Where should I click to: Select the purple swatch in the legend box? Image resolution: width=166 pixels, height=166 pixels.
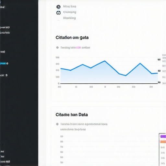point(163,136)
